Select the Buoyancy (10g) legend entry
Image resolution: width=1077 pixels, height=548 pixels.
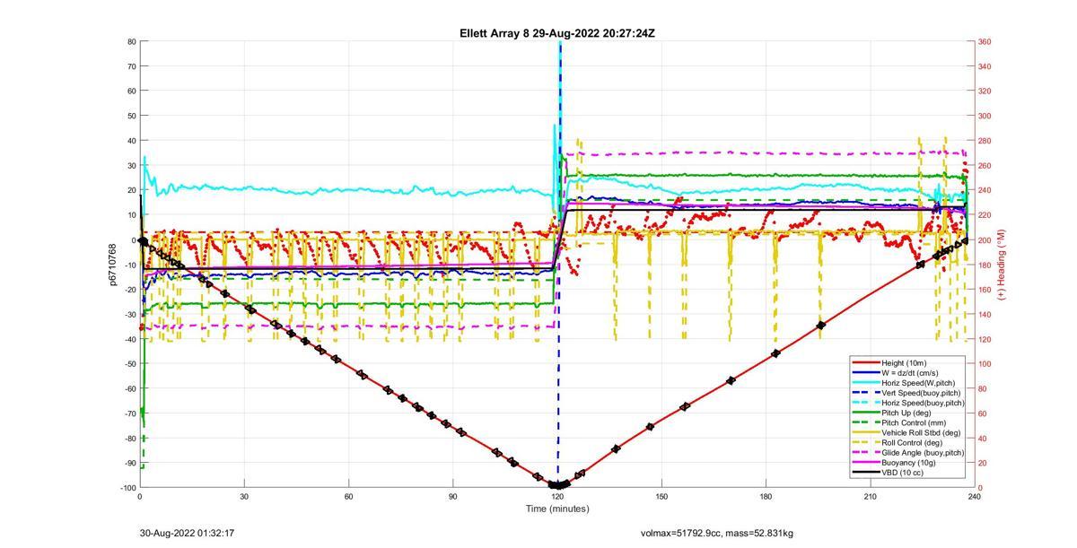coord(907,463)
